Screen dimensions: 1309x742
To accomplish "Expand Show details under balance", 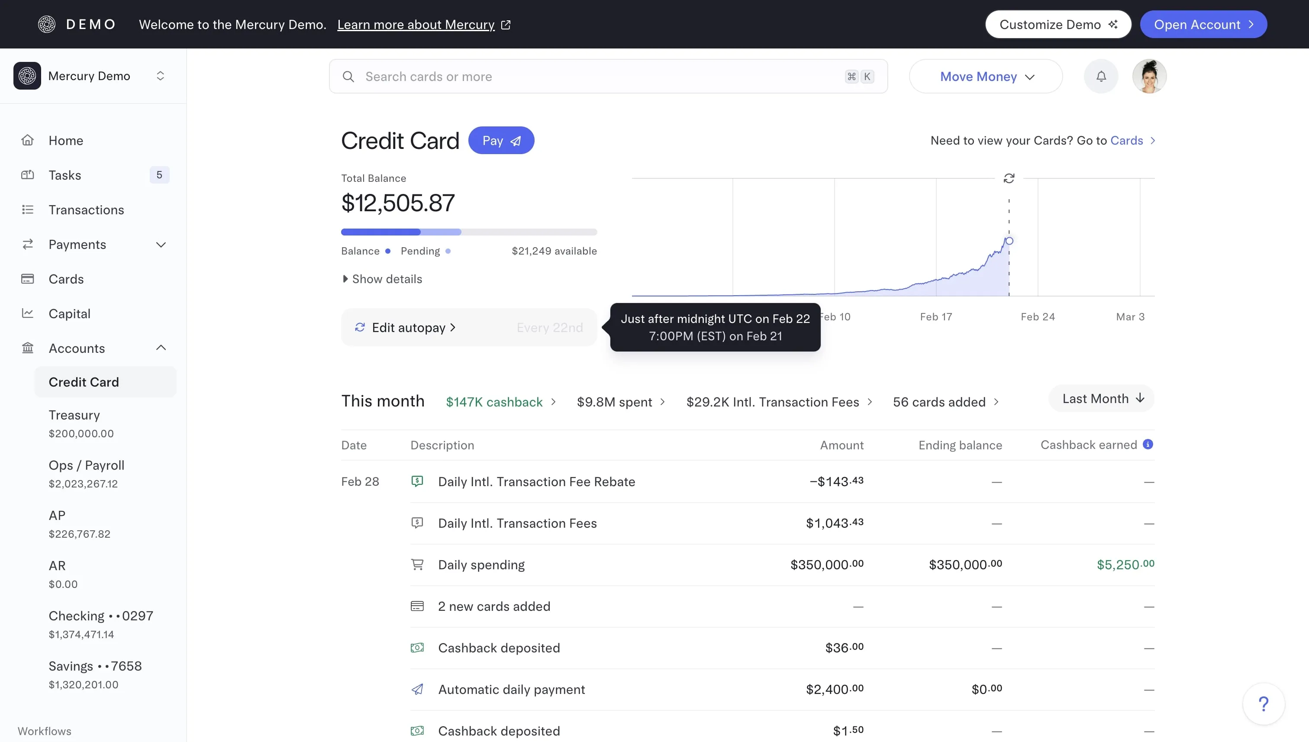I will point(382,279).
